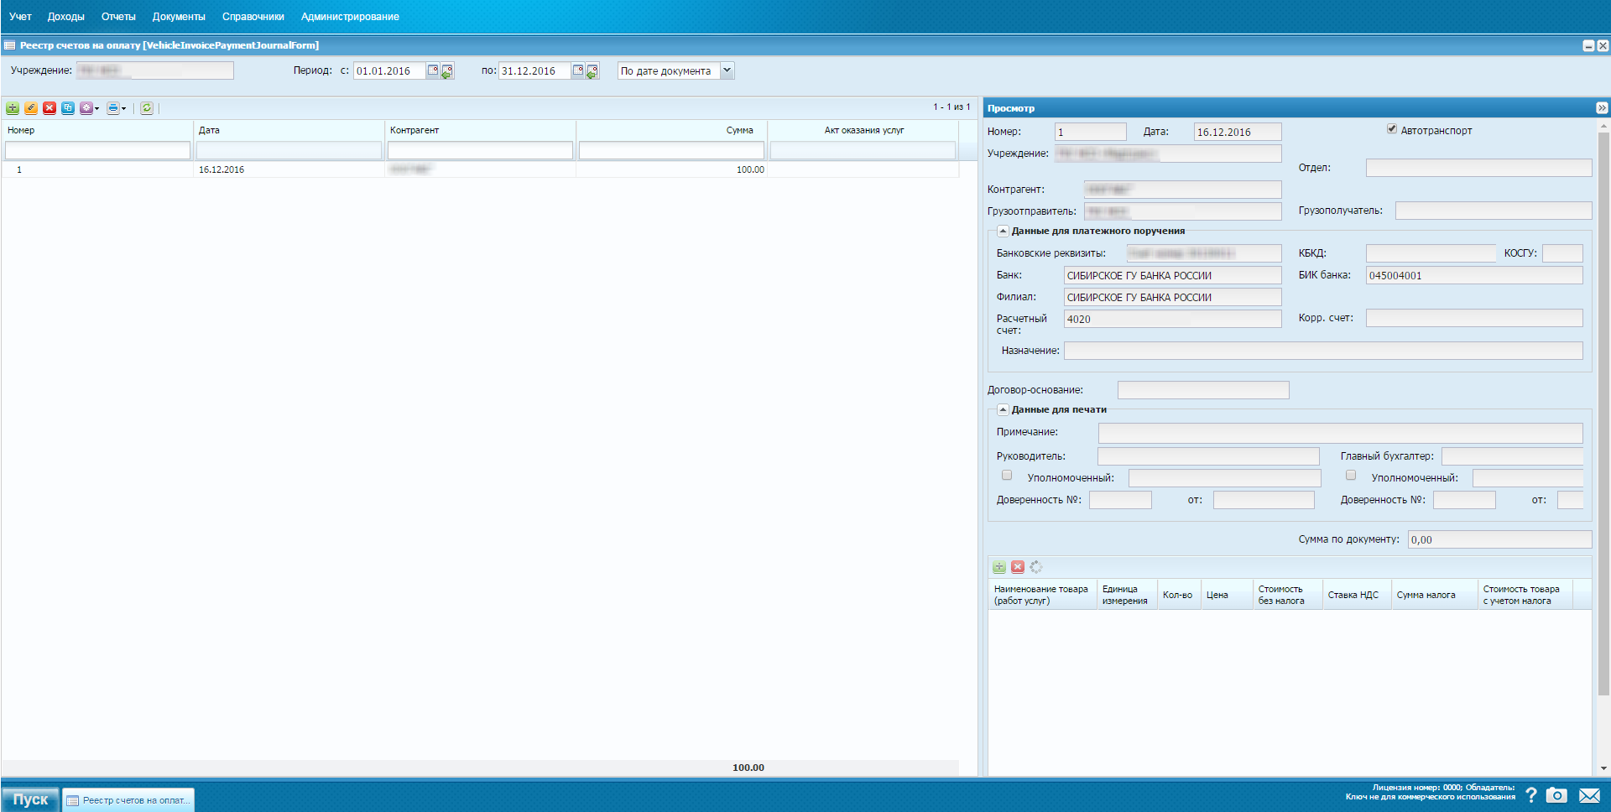The image size is (1611, 812).
Task: Click the form icon in the window title bar
Action: (10, 45)
